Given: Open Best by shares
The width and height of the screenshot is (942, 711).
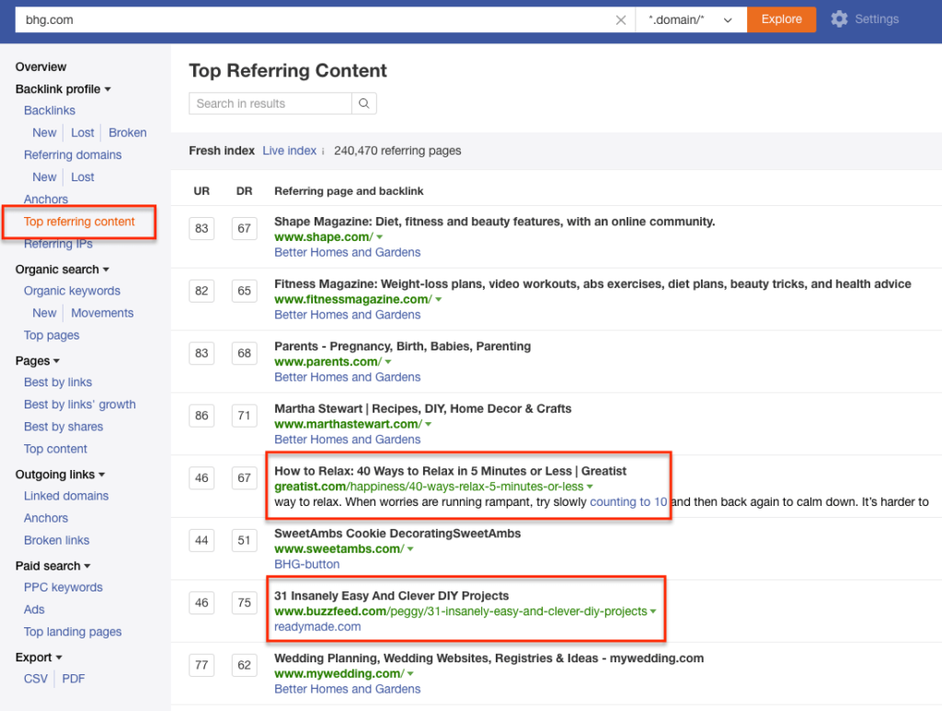Looking at the screenshot, I should [63, 427].
